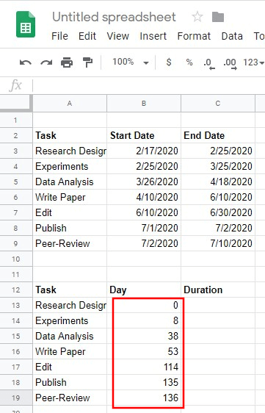Apply percent format icon
265x413 pixels.
click(189, 62)
